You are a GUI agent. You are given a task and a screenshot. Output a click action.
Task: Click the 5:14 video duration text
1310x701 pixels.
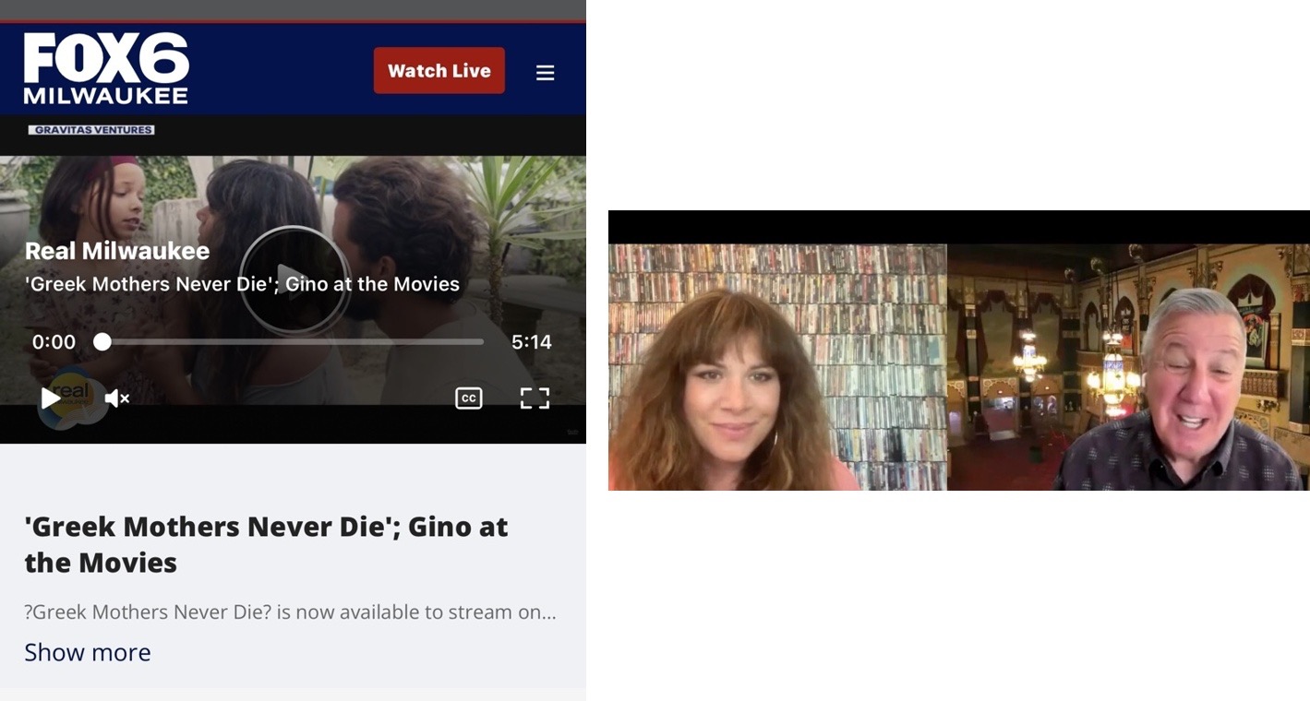(x=532, y=342)
